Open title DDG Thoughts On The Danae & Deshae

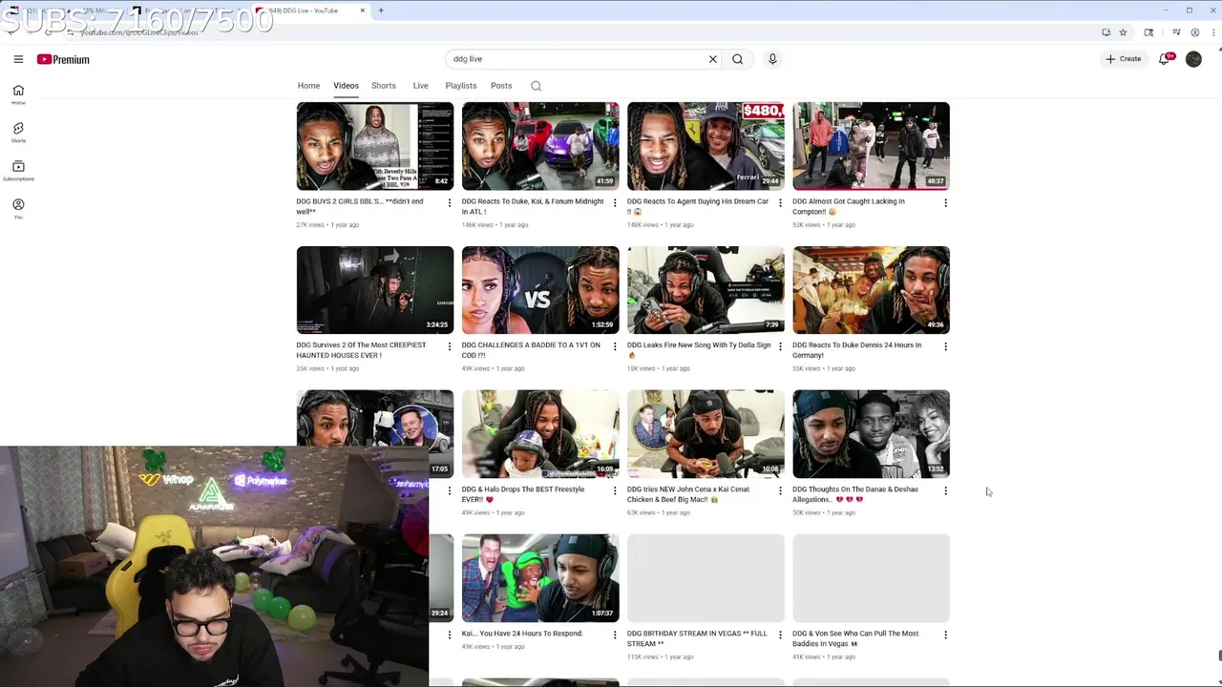click(855, 494)
